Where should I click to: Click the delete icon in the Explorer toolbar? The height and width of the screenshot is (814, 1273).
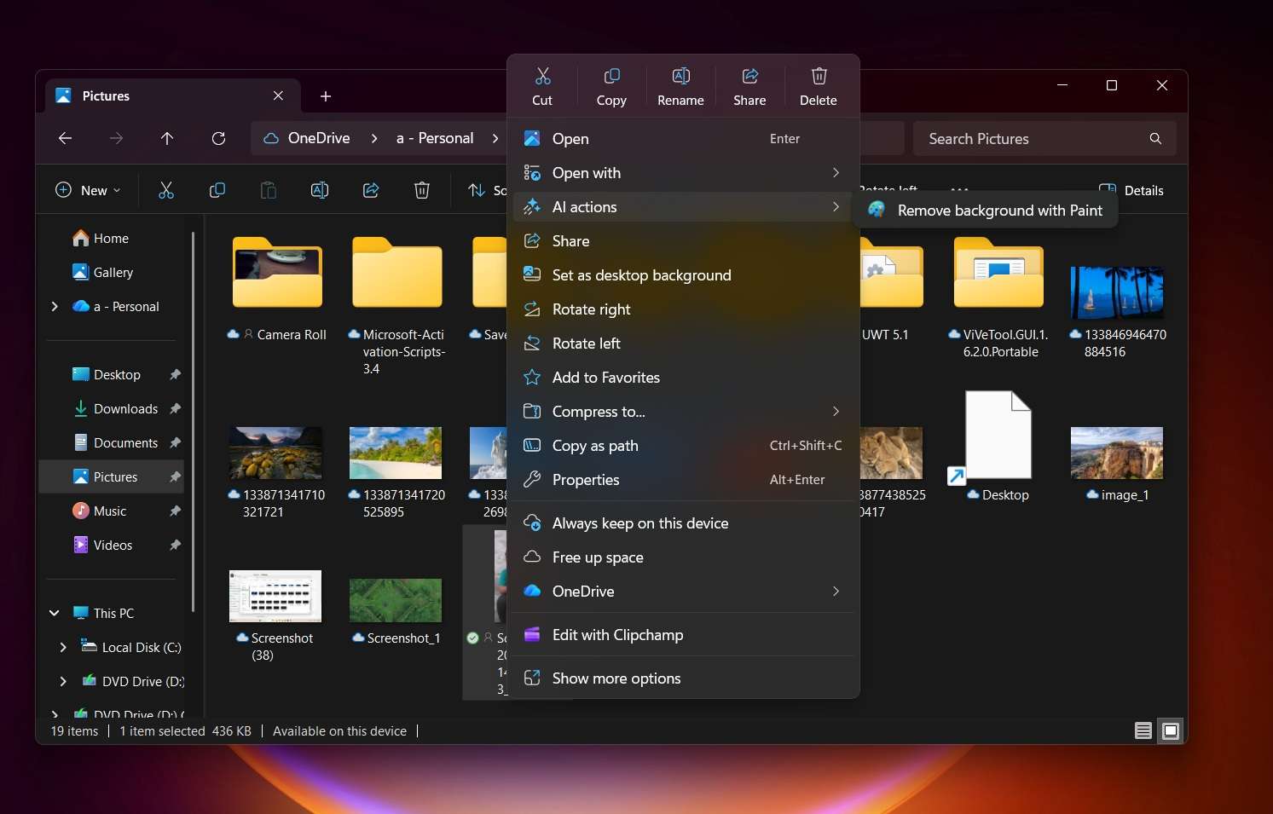(421, 190)
